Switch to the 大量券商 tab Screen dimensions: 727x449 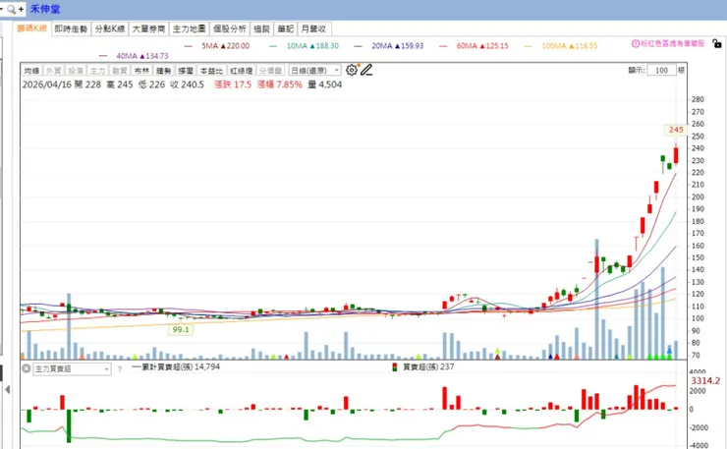tap(148, 28)
